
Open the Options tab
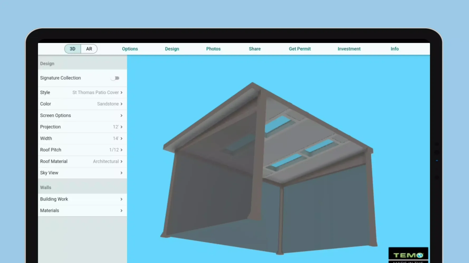pos(130,49)
